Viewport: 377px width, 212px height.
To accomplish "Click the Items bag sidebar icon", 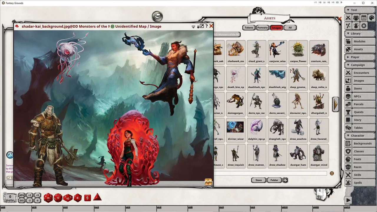I will pos(348,88).
